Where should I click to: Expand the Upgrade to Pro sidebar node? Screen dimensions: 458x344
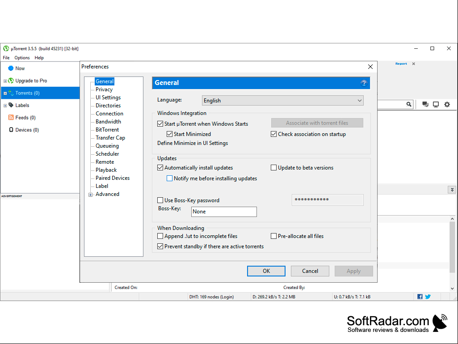tap(5, 81)
